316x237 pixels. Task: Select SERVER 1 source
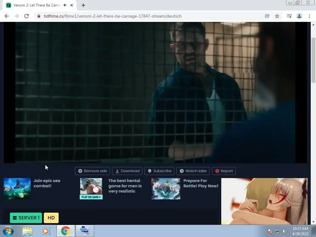coord(26,218)
